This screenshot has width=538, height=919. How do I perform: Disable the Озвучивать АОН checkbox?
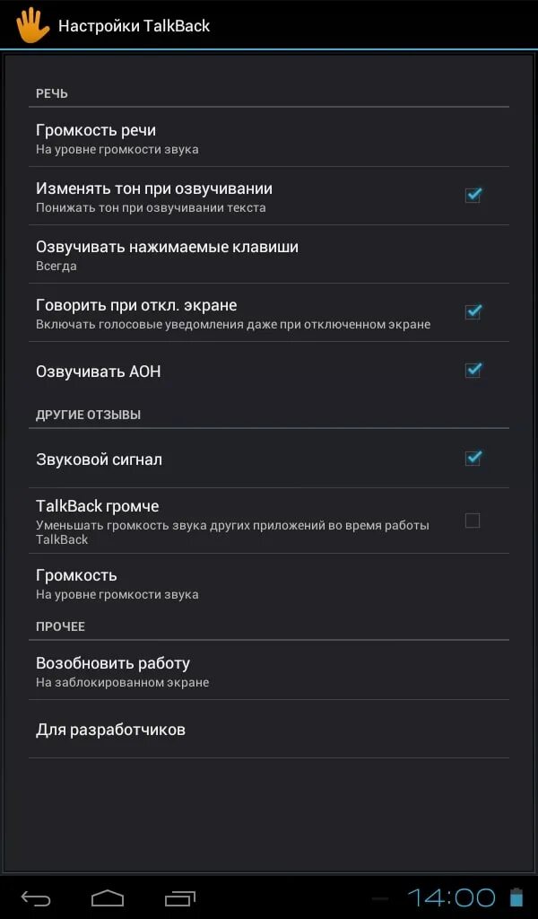point(473,371)
